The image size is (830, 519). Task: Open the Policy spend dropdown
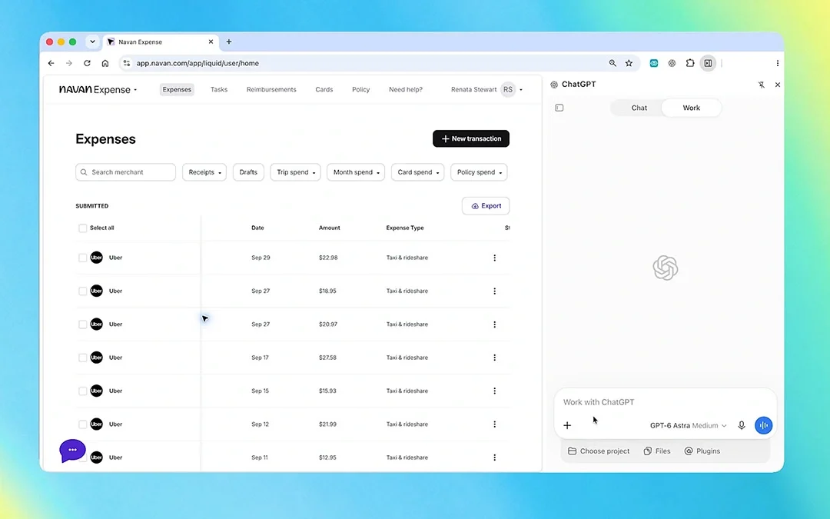pos(479,172)
